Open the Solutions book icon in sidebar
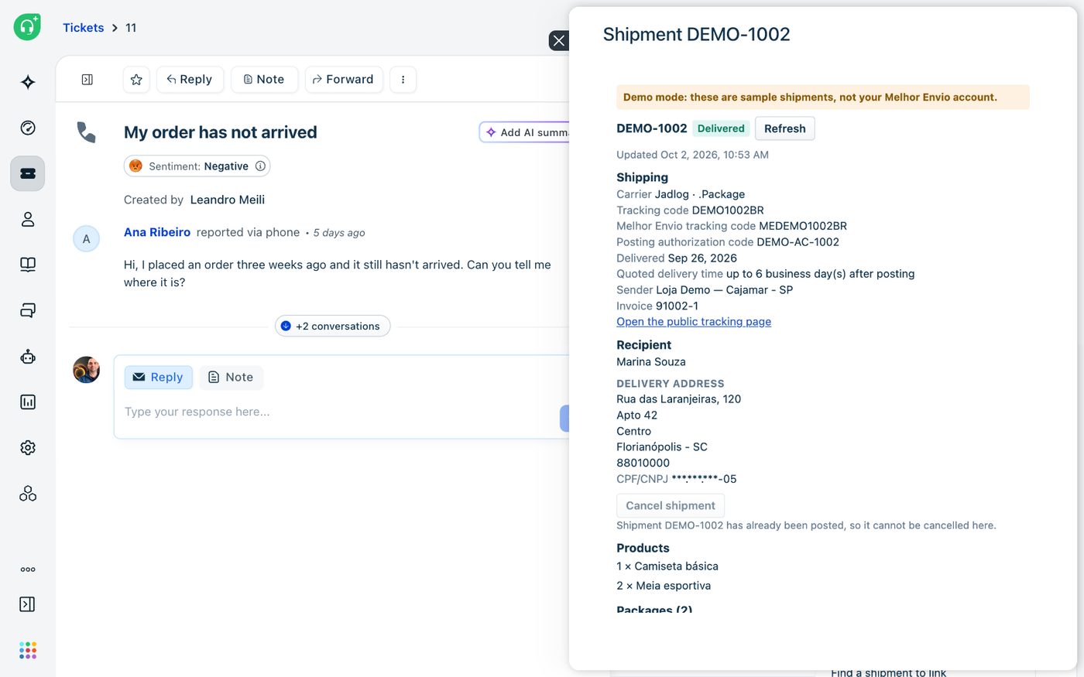1084x677 pixels. point(28,265)
